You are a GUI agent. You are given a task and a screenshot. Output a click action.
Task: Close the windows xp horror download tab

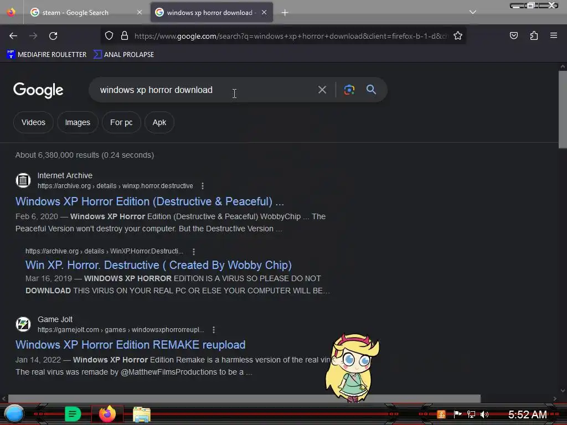click(x=264, y=12)
